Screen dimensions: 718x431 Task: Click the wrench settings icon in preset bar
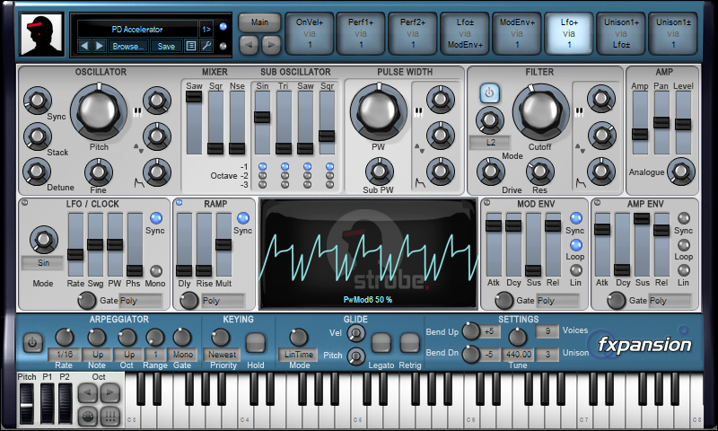[206, 47]
